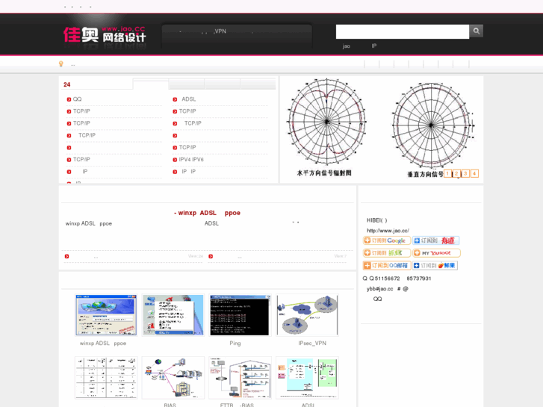This screenshot has width=543, height=407.
Task: Click the MY YAHOO! subscribe button
Action: 436,253
